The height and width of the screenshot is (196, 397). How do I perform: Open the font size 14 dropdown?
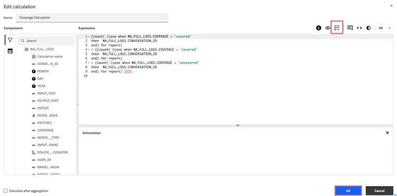click(x=384, y=28)
